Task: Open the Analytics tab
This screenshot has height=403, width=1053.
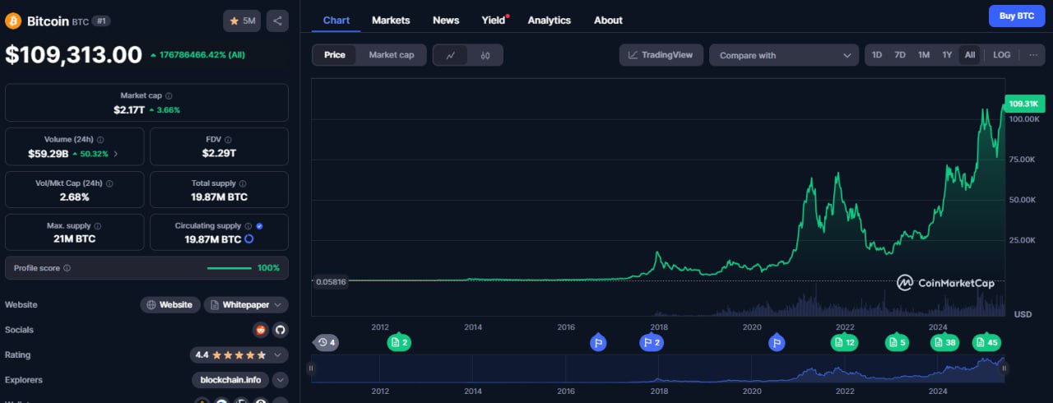Action: pos(549,20)
